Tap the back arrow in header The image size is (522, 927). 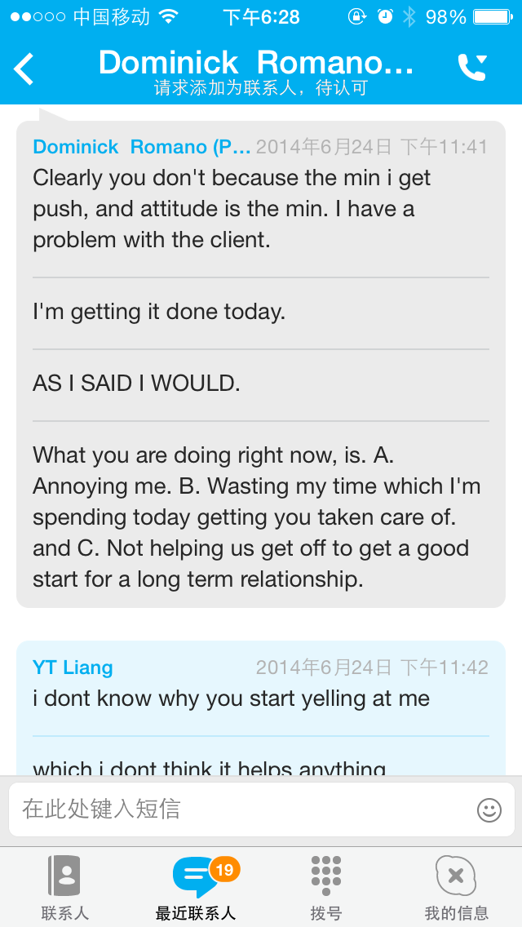(x=24, y=69)
